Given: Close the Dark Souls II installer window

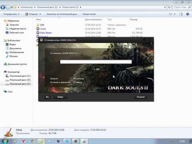Looking at the screenshot, I should [x=150, y=40].
